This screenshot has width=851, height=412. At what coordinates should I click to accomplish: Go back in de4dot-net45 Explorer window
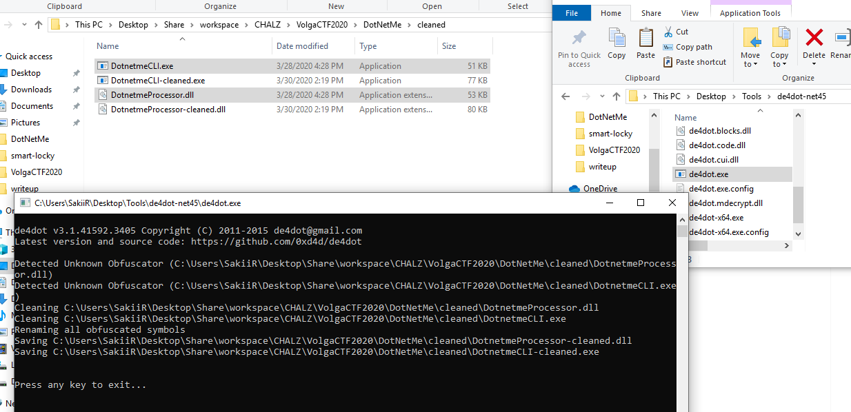pyautogui.click(x=565, y=96)
